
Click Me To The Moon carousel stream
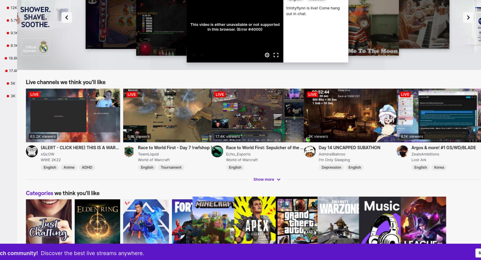(x=373, y=28)
